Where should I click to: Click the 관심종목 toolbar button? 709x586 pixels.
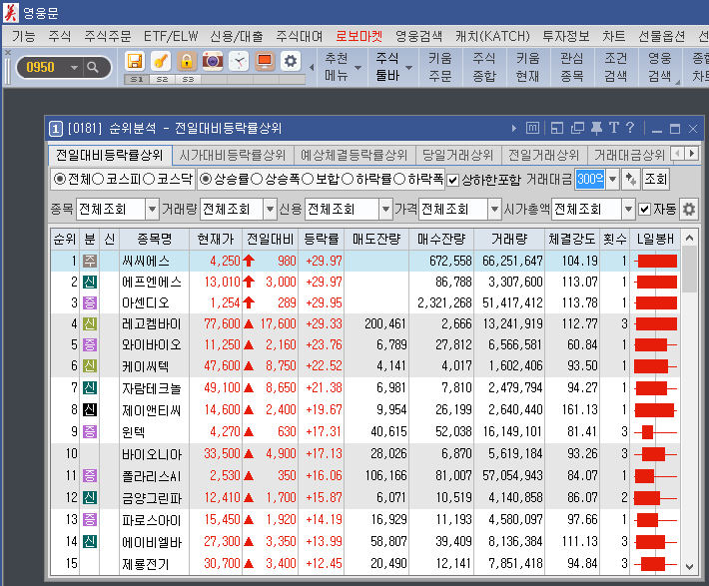coord(572,67)
